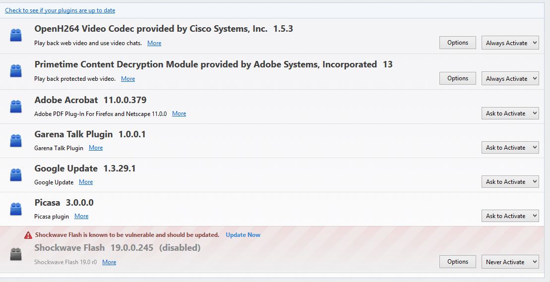
Task: Click the OpenH264 Video Codec plugin icon
Action: 16,35
